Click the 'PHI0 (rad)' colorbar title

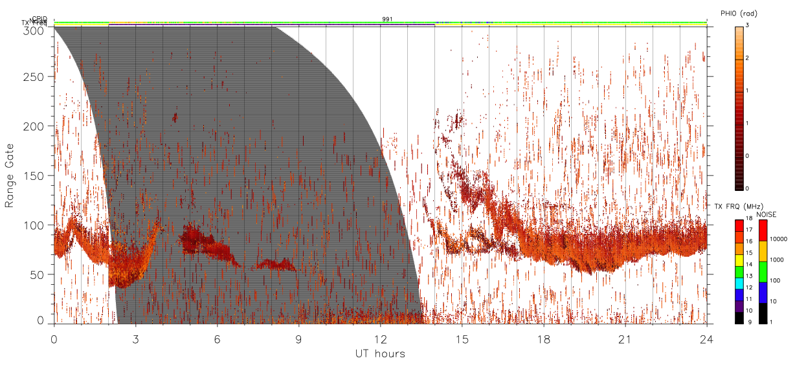[739, 13]
